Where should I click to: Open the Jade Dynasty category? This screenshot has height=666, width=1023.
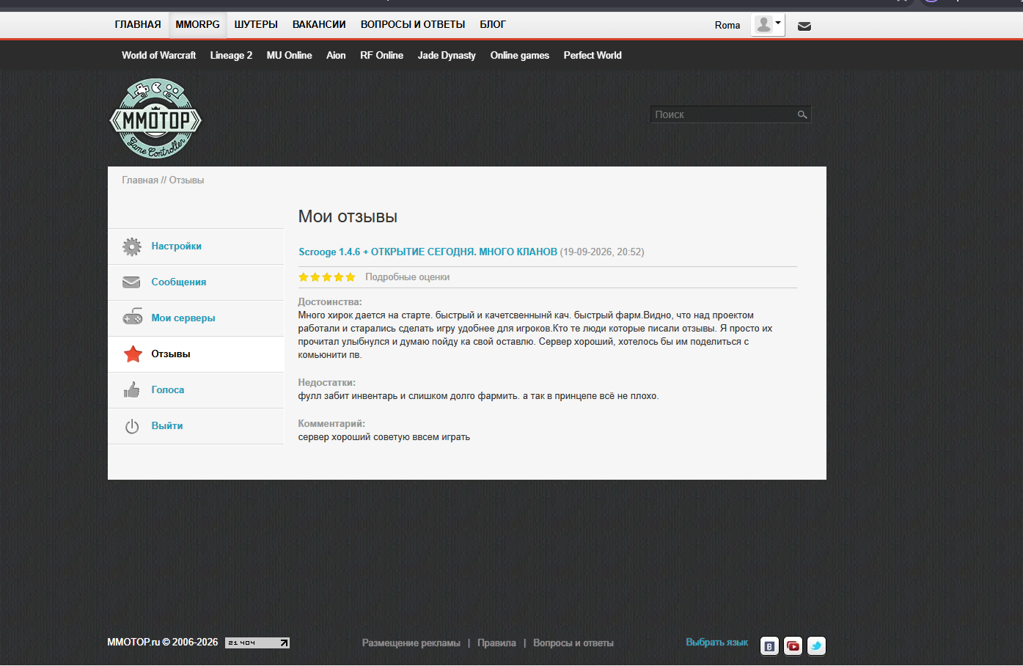pyautogui.click(x=447, y=56)
